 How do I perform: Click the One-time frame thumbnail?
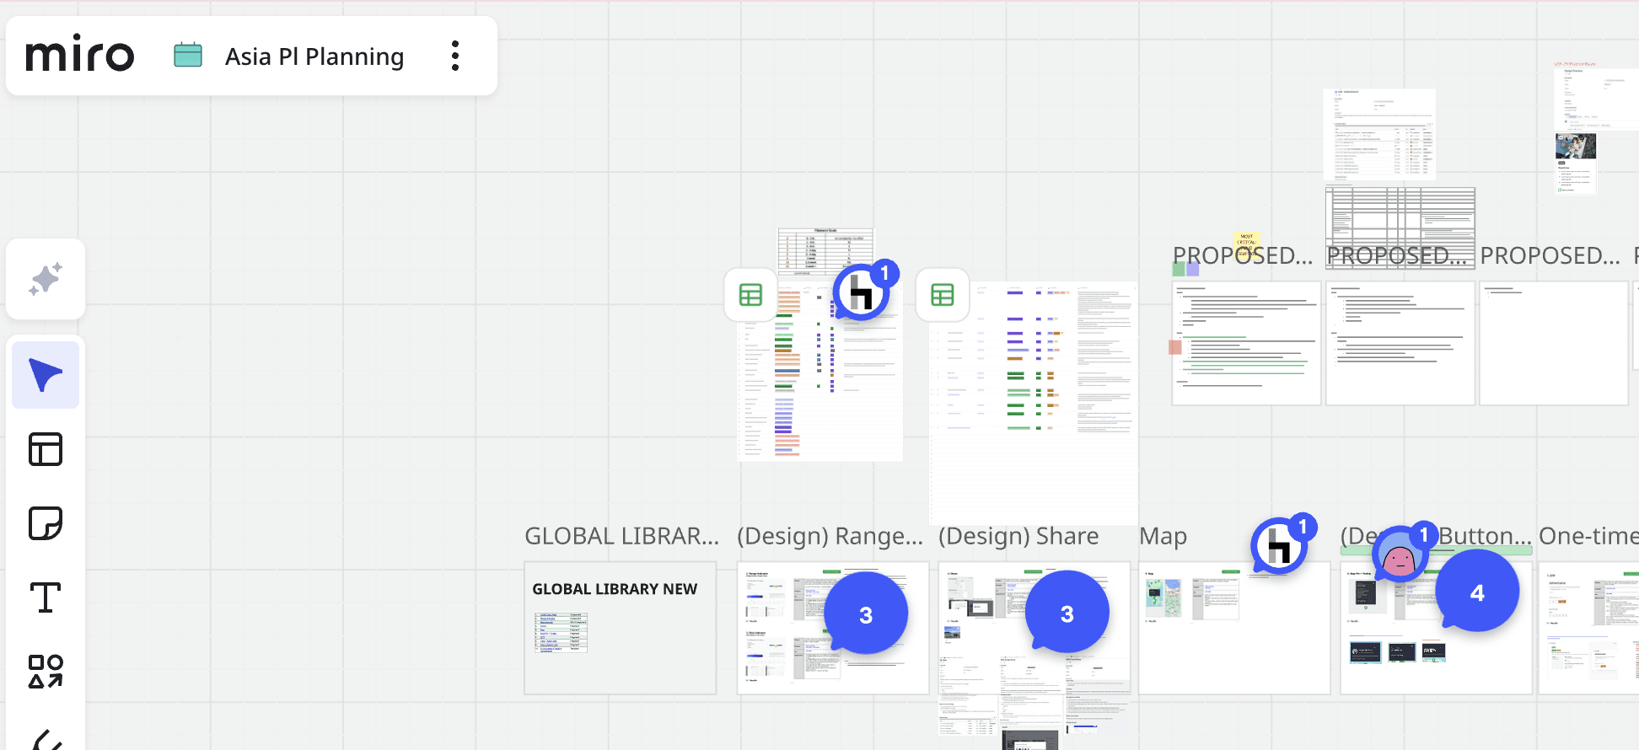tap(1588, 628)
